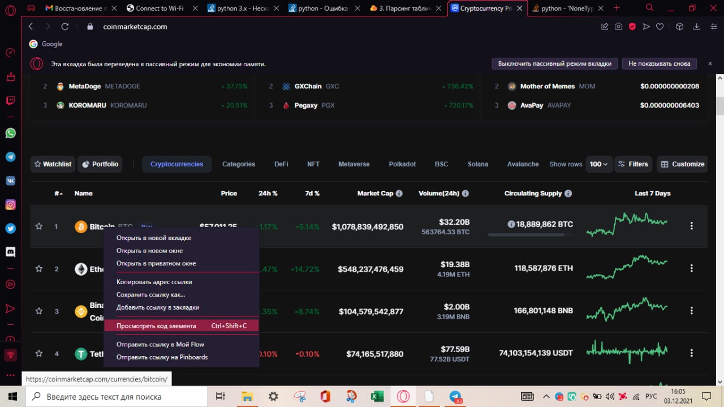Open the Ethereum row three-dot menu
The image size is (724, 407).
pyautogui.click(x=691, y=268)
